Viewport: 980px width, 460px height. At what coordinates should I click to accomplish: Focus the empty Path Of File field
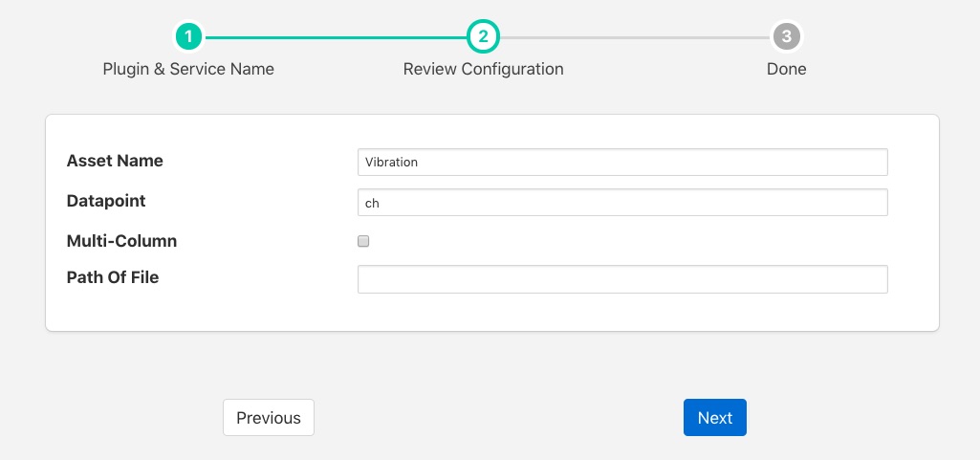tap(621, 279)
